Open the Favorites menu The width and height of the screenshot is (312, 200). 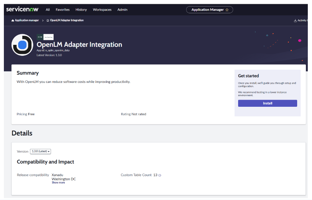point(63,10)
